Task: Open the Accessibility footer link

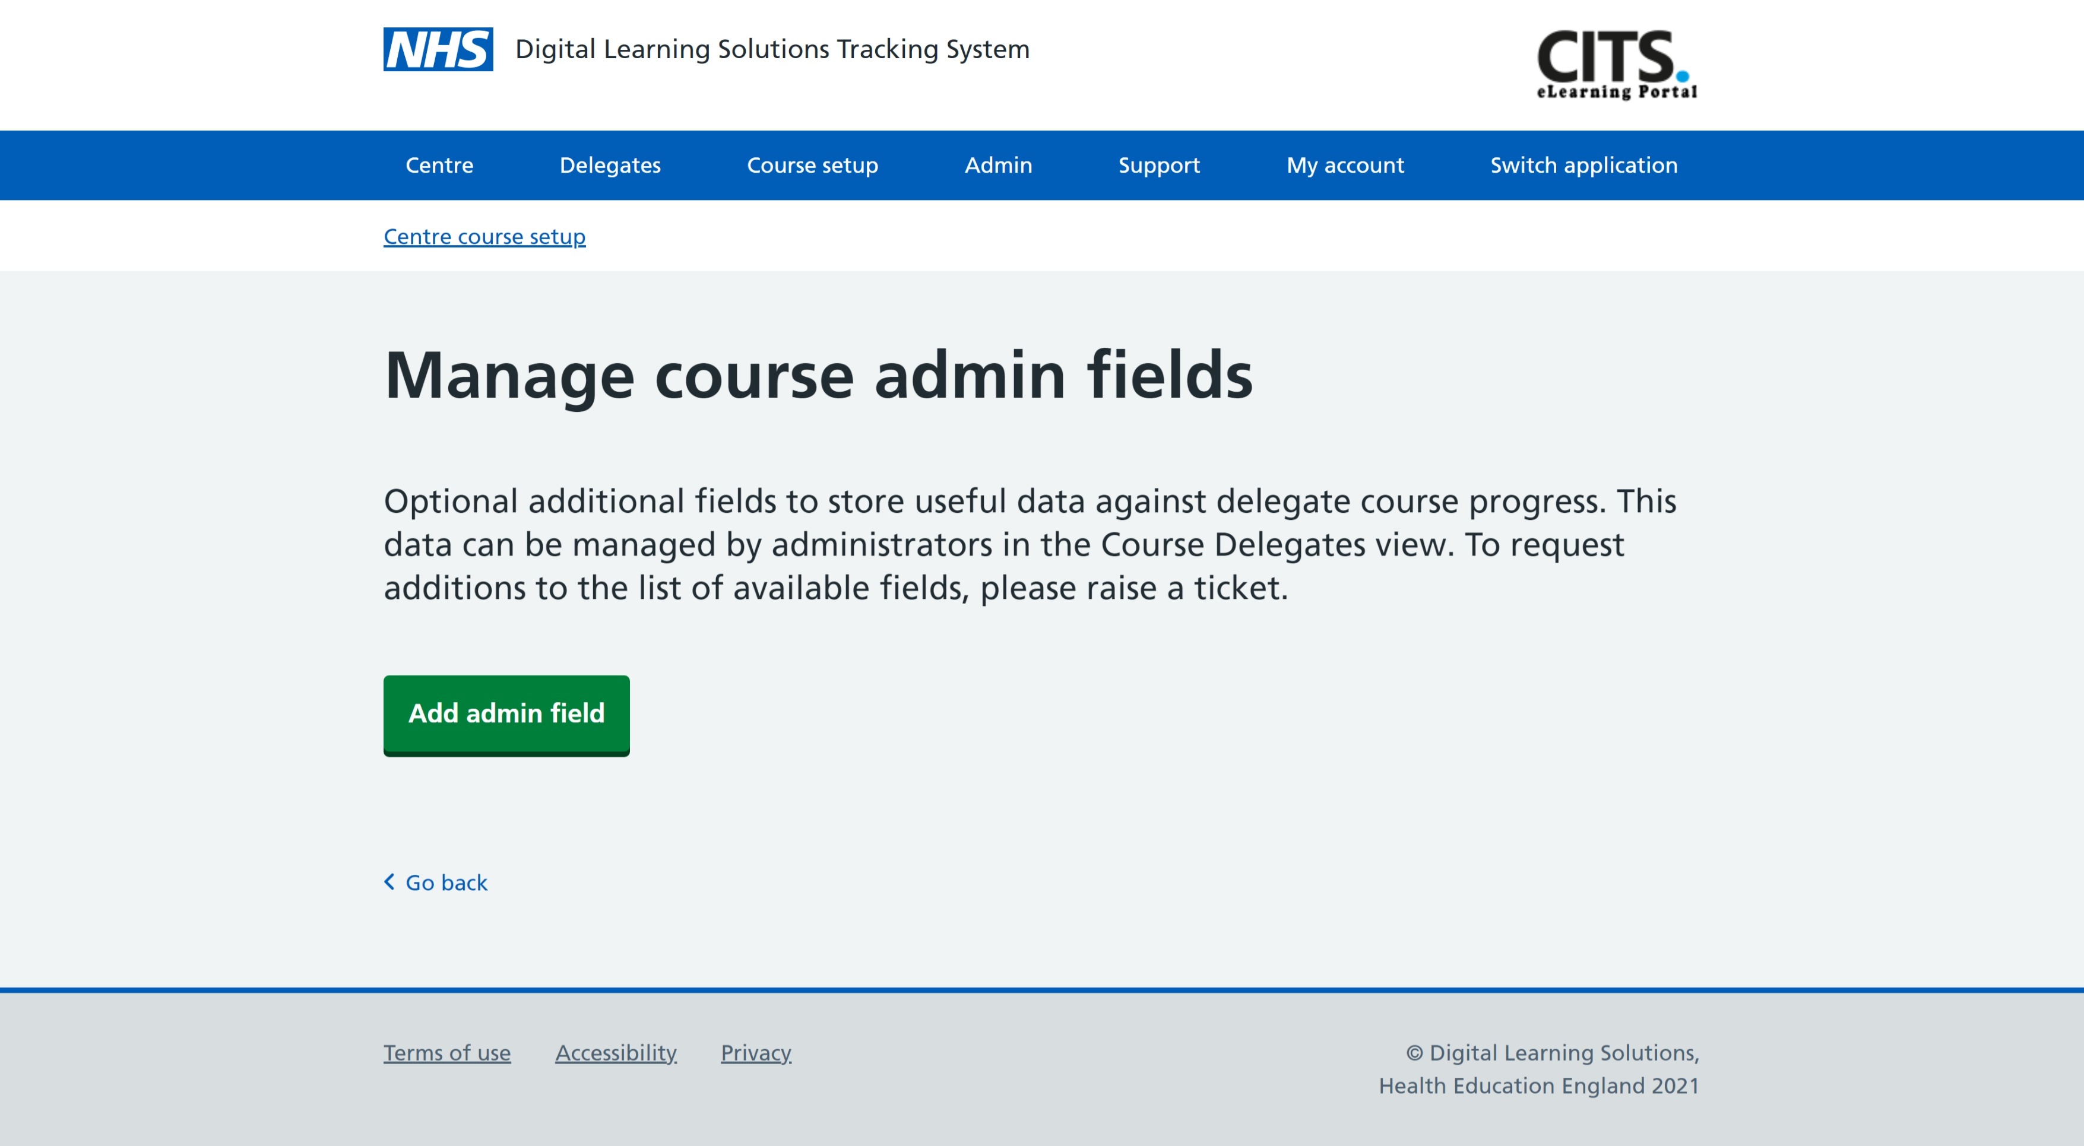Action: (616, 1052)
